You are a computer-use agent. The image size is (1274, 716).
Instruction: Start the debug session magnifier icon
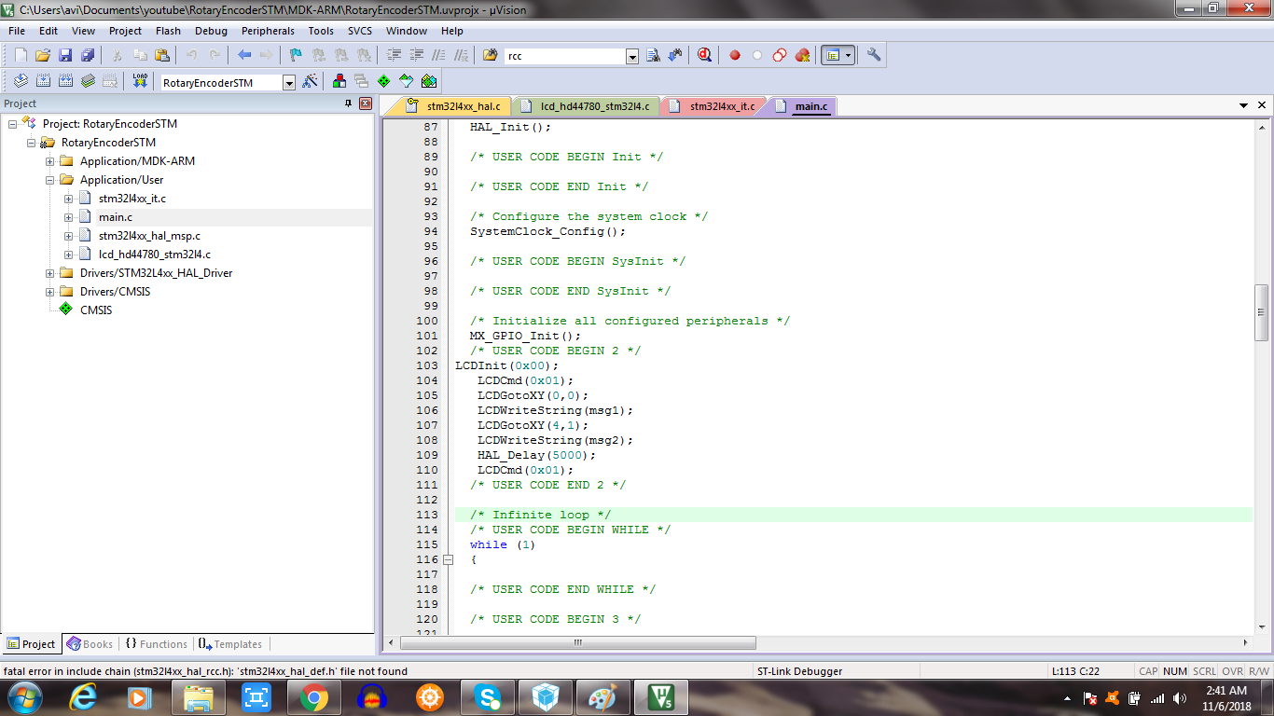pyautogui.click(x=705, y=55)
